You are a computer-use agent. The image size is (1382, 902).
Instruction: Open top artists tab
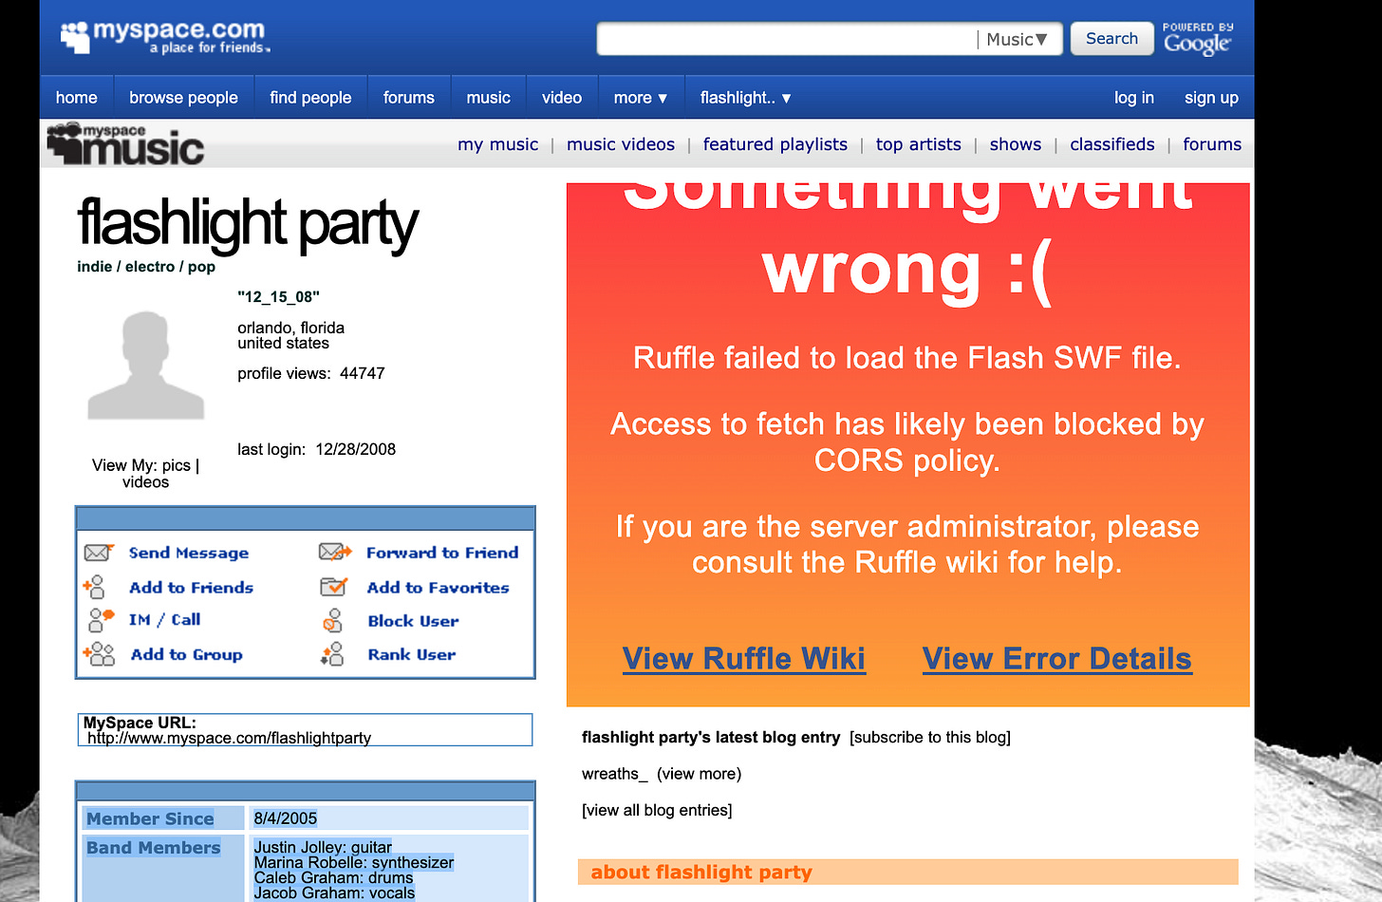click(919, 144)
